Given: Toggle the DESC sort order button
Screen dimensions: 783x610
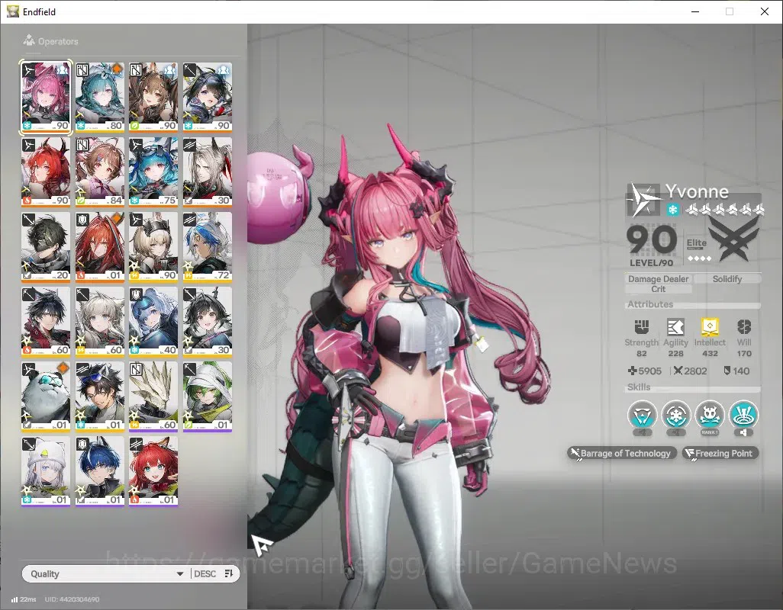Looking at the screenshot, I should (x=213, y=573).
